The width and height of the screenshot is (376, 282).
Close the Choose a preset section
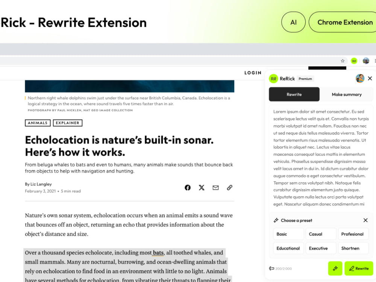click(x=365, y=220)
